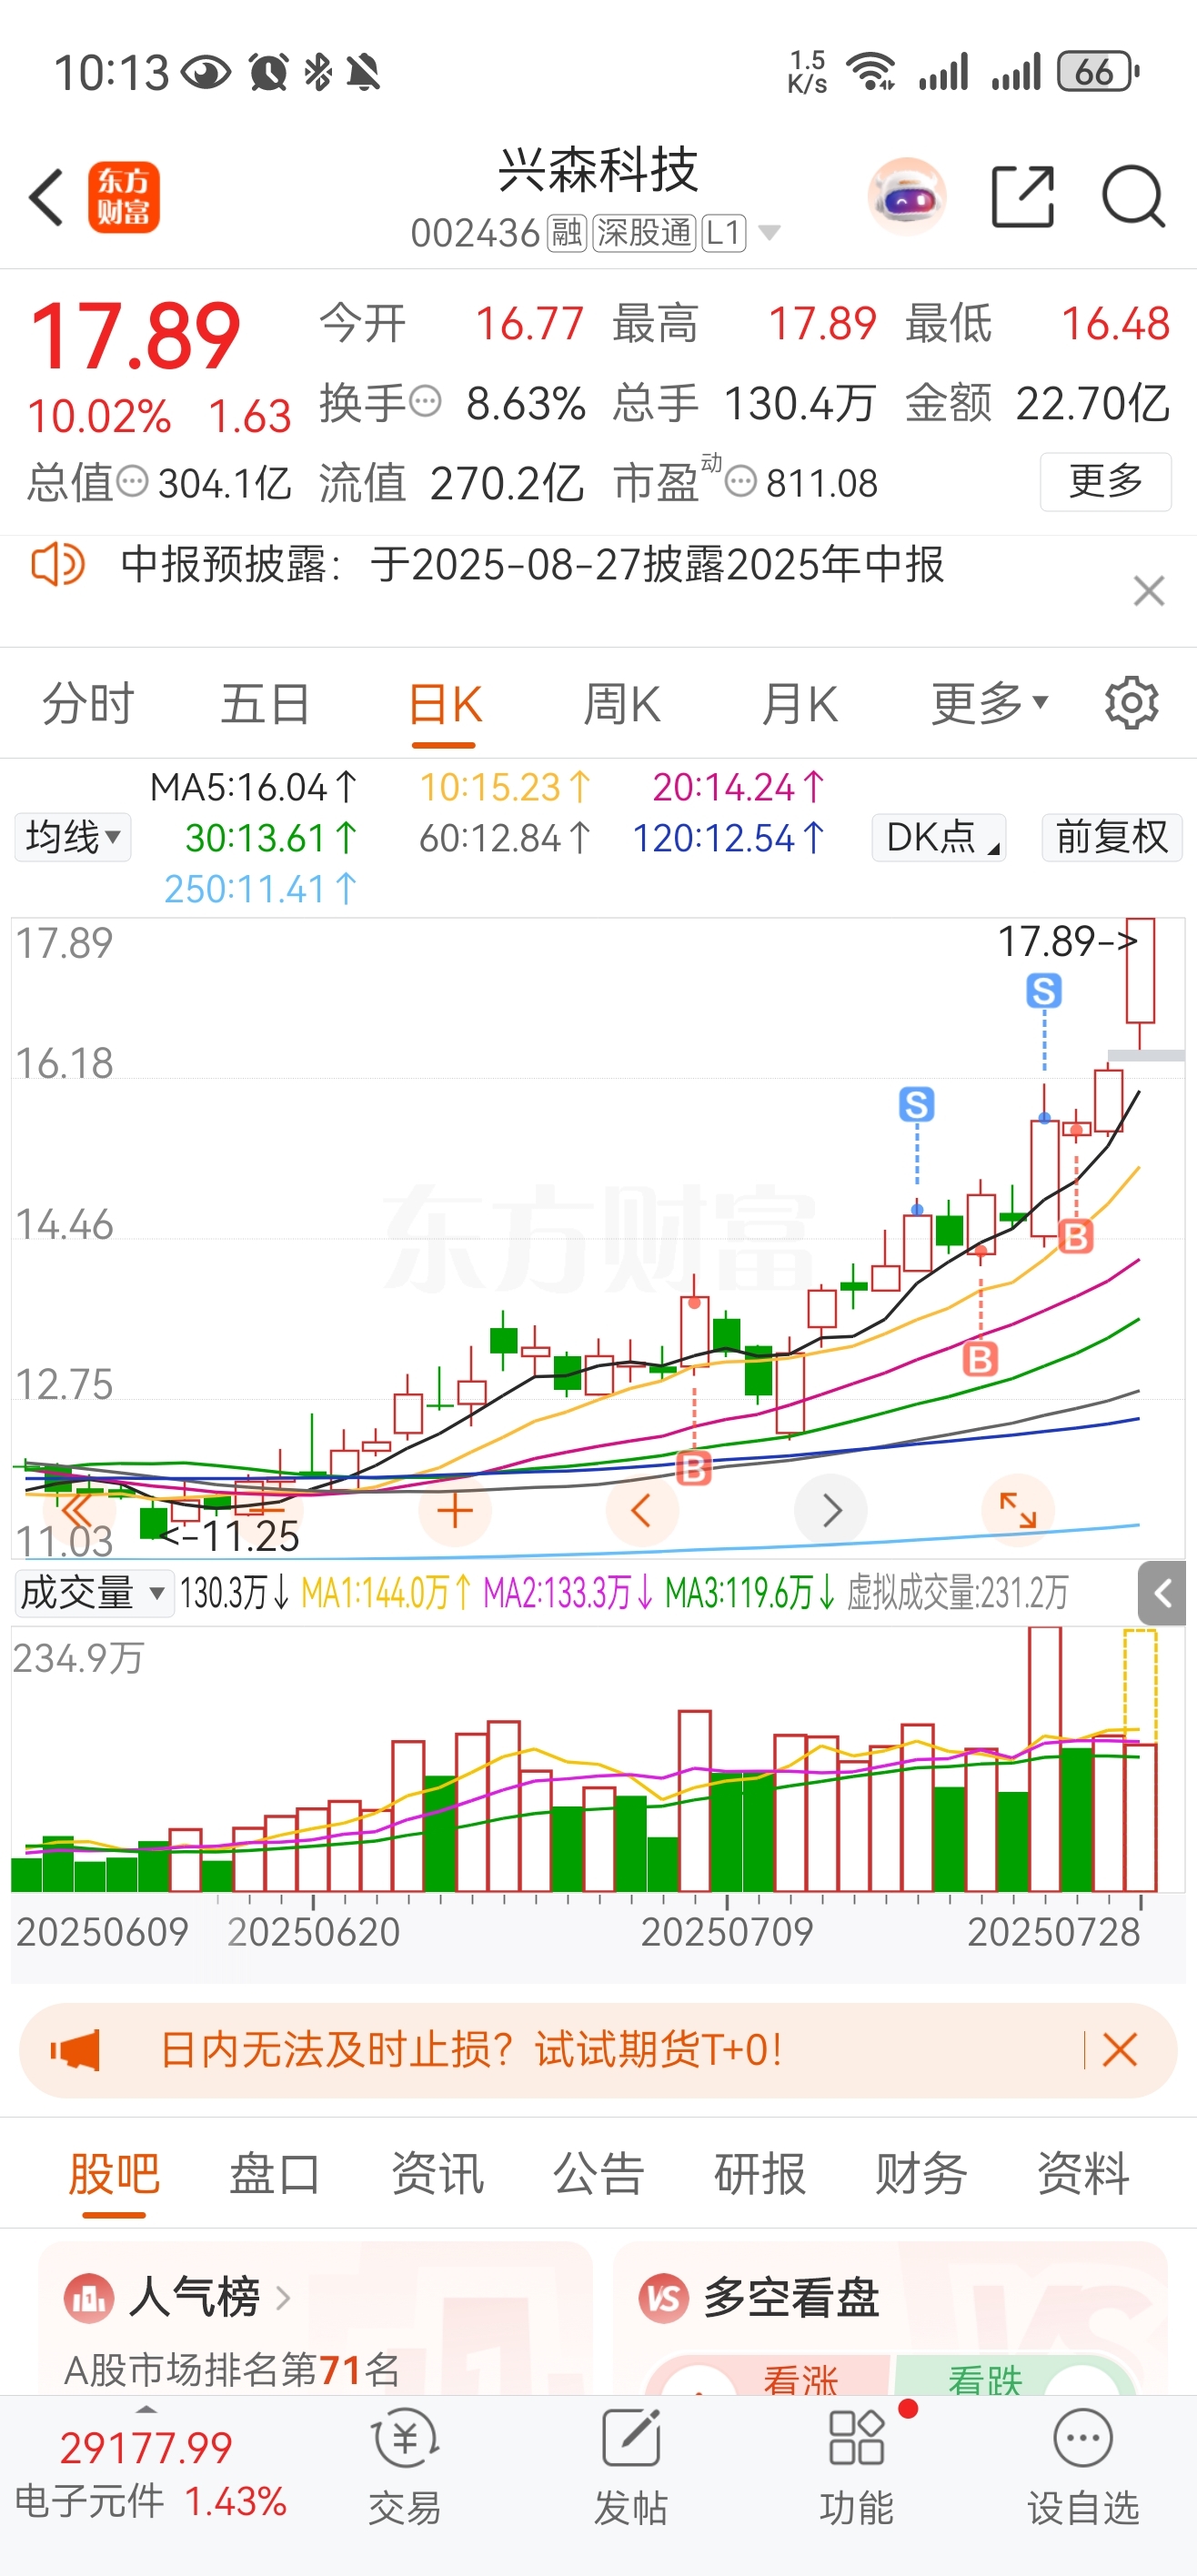Expand the 更多 chart period dropdown
The width and height of the screenshot is (1197, 2576).
989,704
